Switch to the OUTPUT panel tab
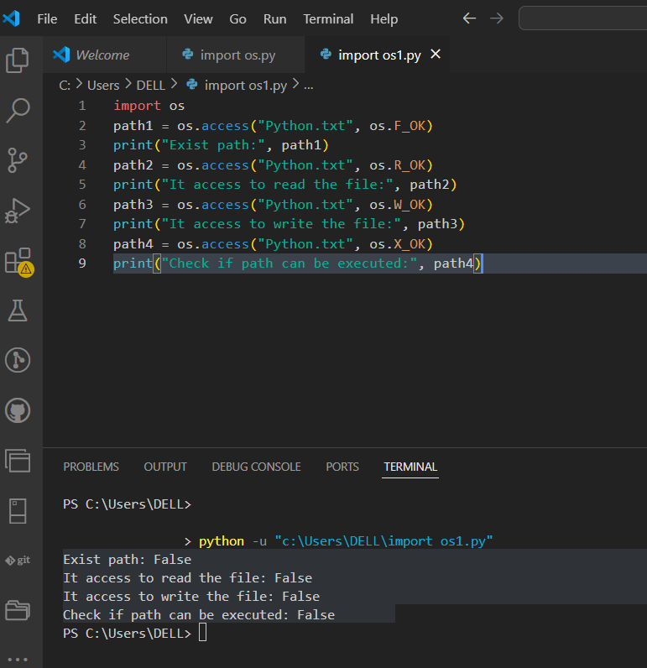The height and width of the screenshot is (668, 647). click(165, 467)
